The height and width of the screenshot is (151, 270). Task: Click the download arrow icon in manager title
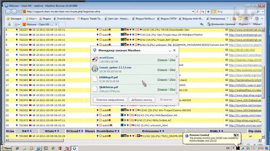click(94, 50)
